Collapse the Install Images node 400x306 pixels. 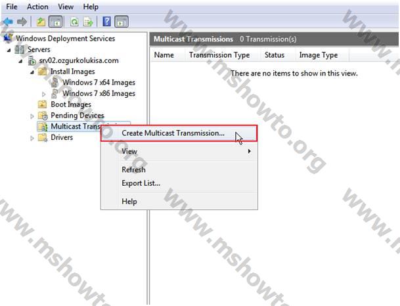click(32, 72)
